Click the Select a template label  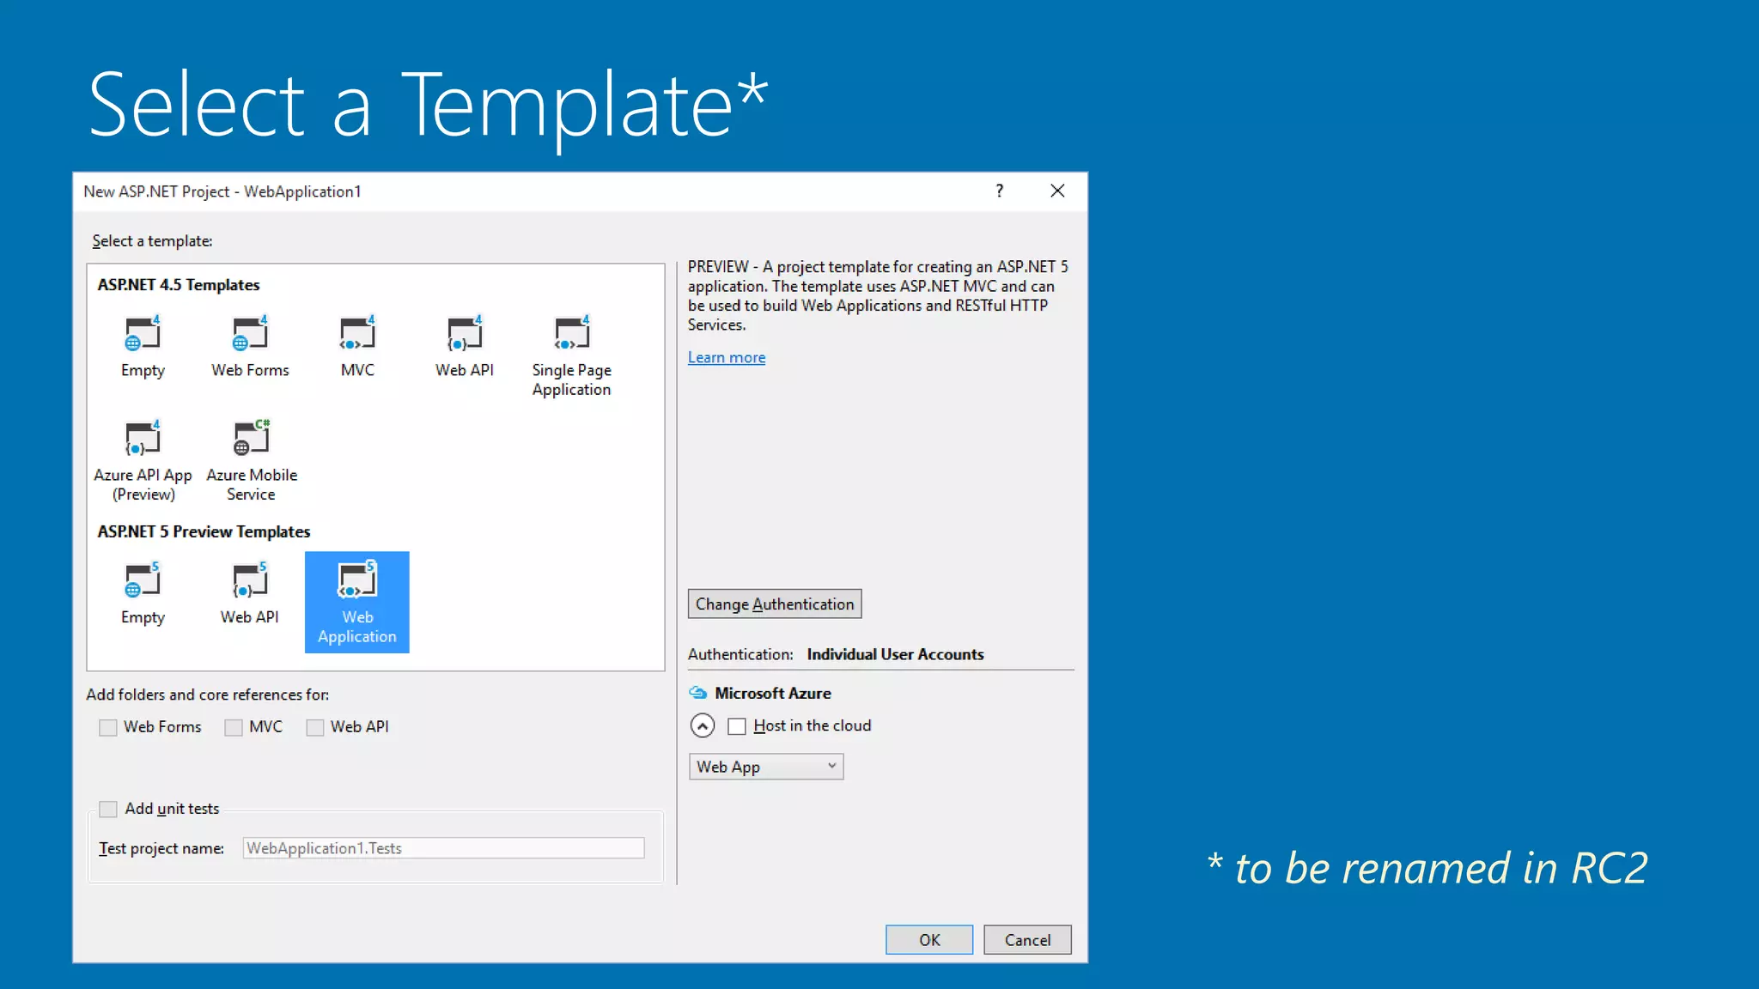coord(153,241)
